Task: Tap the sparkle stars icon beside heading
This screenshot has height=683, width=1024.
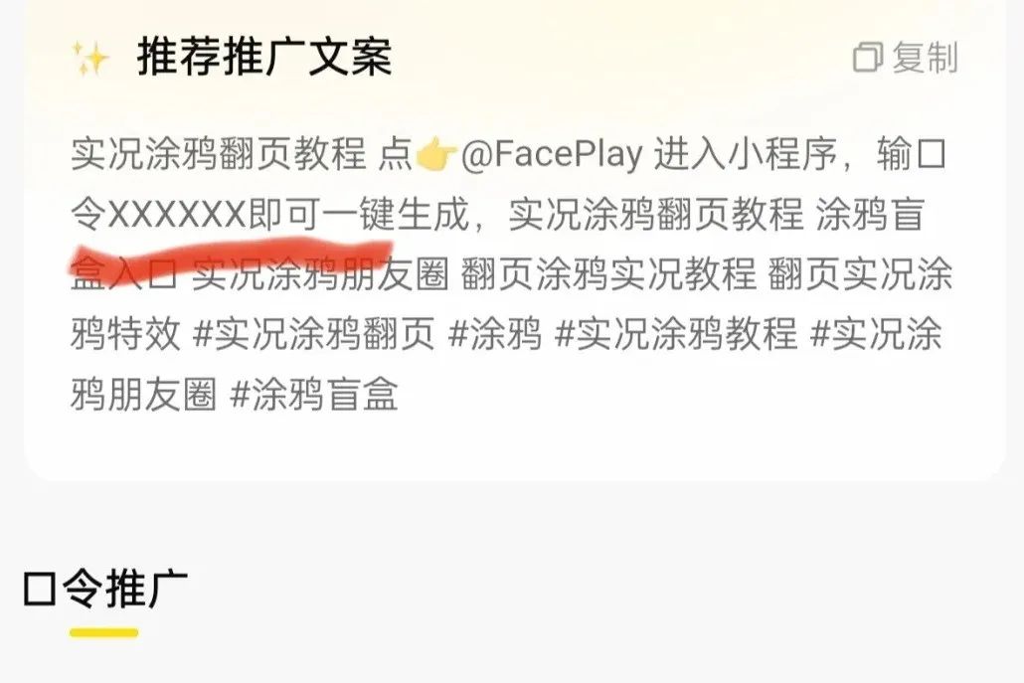Action: [x=90, y=58]
